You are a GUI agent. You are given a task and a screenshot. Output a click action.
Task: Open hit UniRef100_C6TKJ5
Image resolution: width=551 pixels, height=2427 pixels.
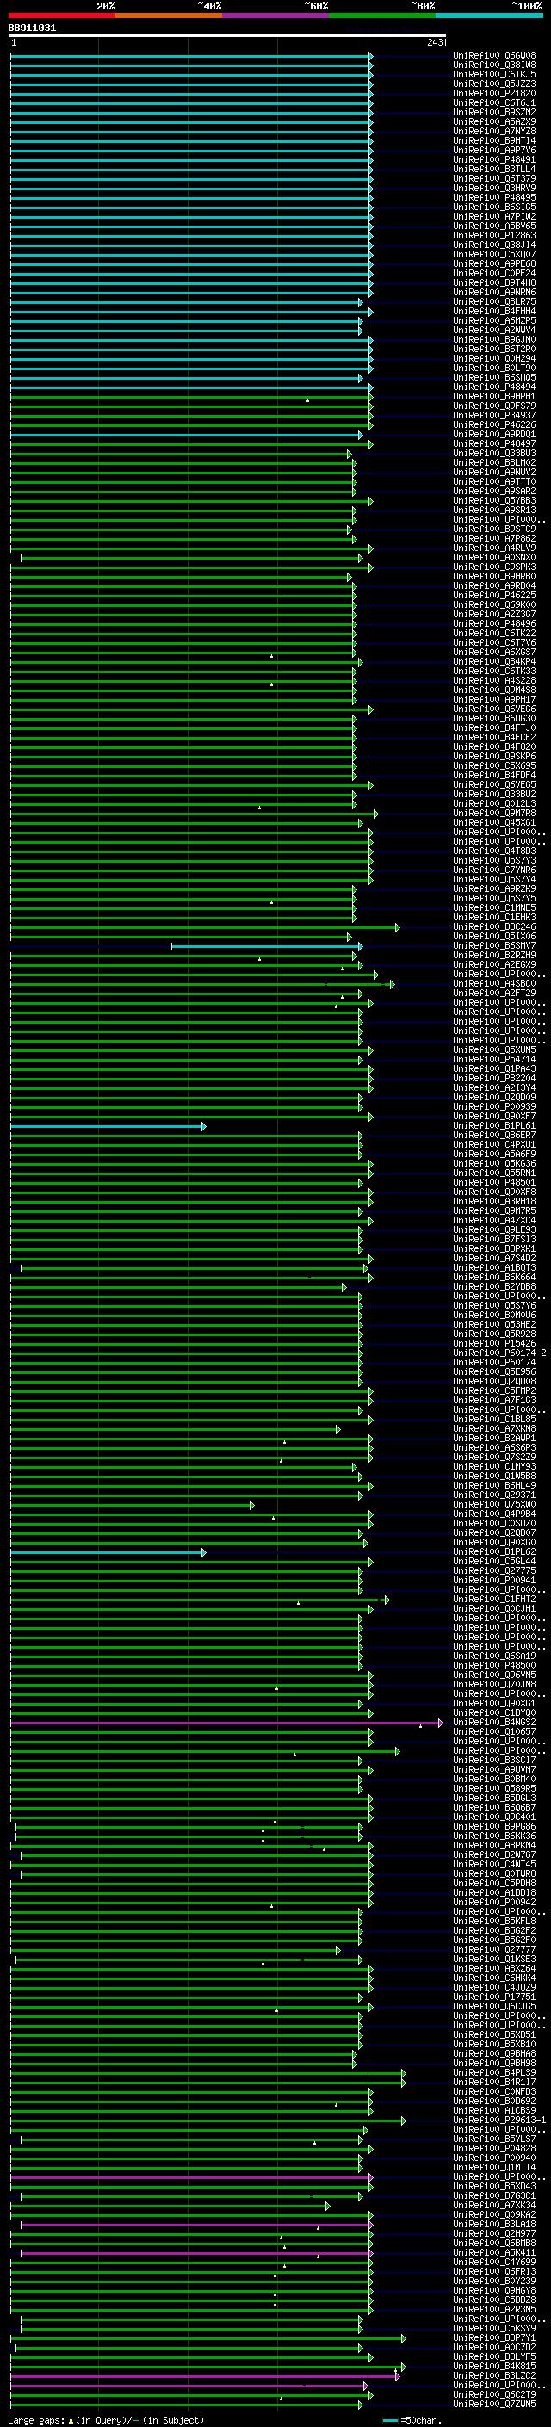494,74
